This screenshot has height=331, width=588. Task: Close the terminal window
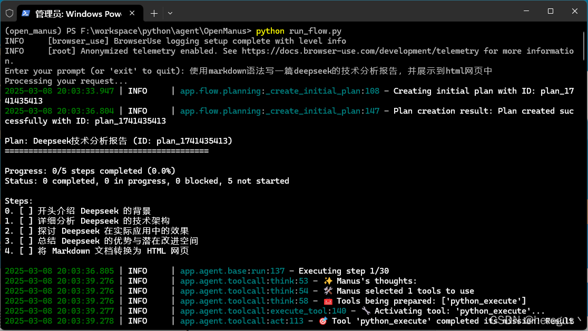tap(574, 11)
